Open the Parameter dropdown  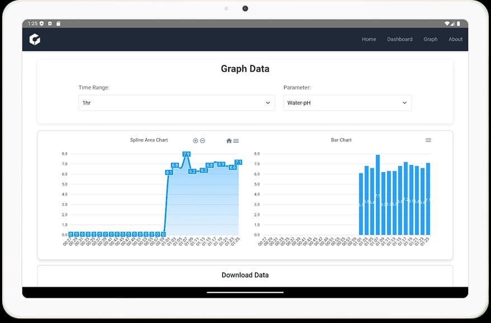click(x=347, y=103)
